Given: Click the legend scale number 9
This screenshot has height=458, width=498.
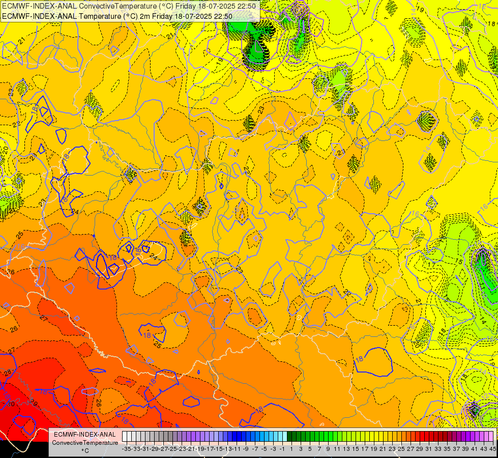Looking at the screenshot, I should 328,449.
